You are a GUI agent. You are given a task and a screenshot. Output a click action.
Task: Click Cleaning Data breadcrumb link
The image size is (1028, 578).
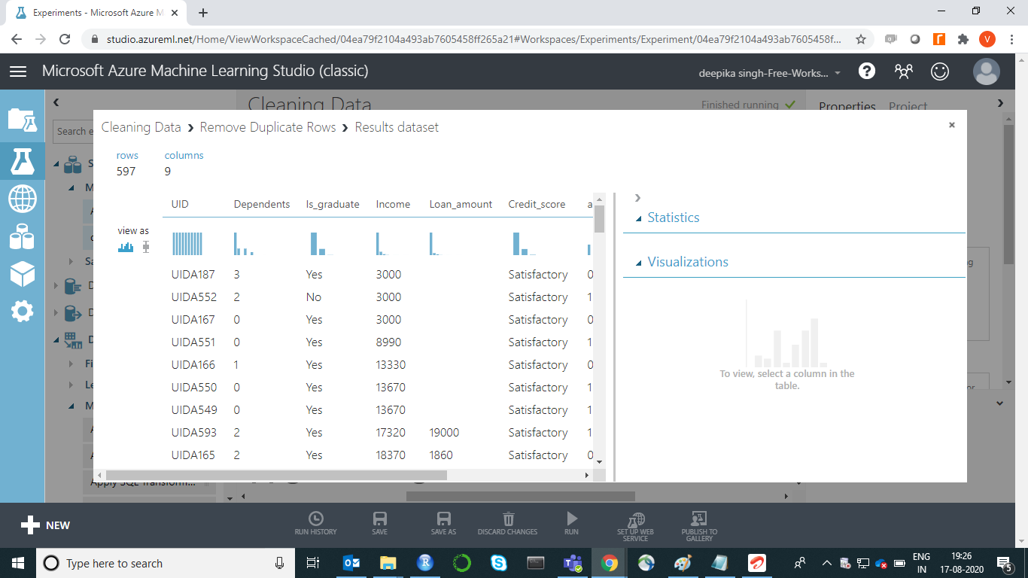click(141, 127)
